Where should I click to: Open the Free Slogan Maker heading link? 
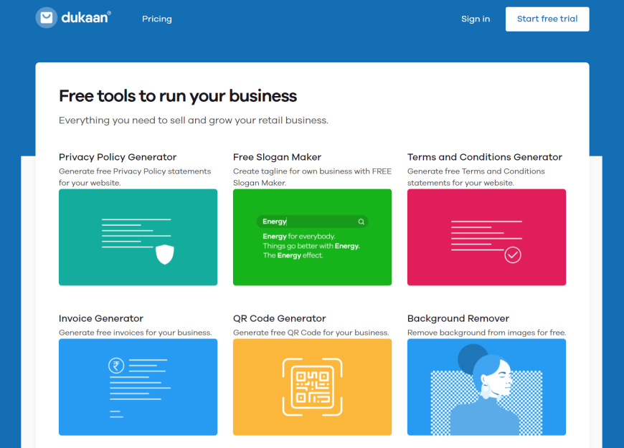277,157
